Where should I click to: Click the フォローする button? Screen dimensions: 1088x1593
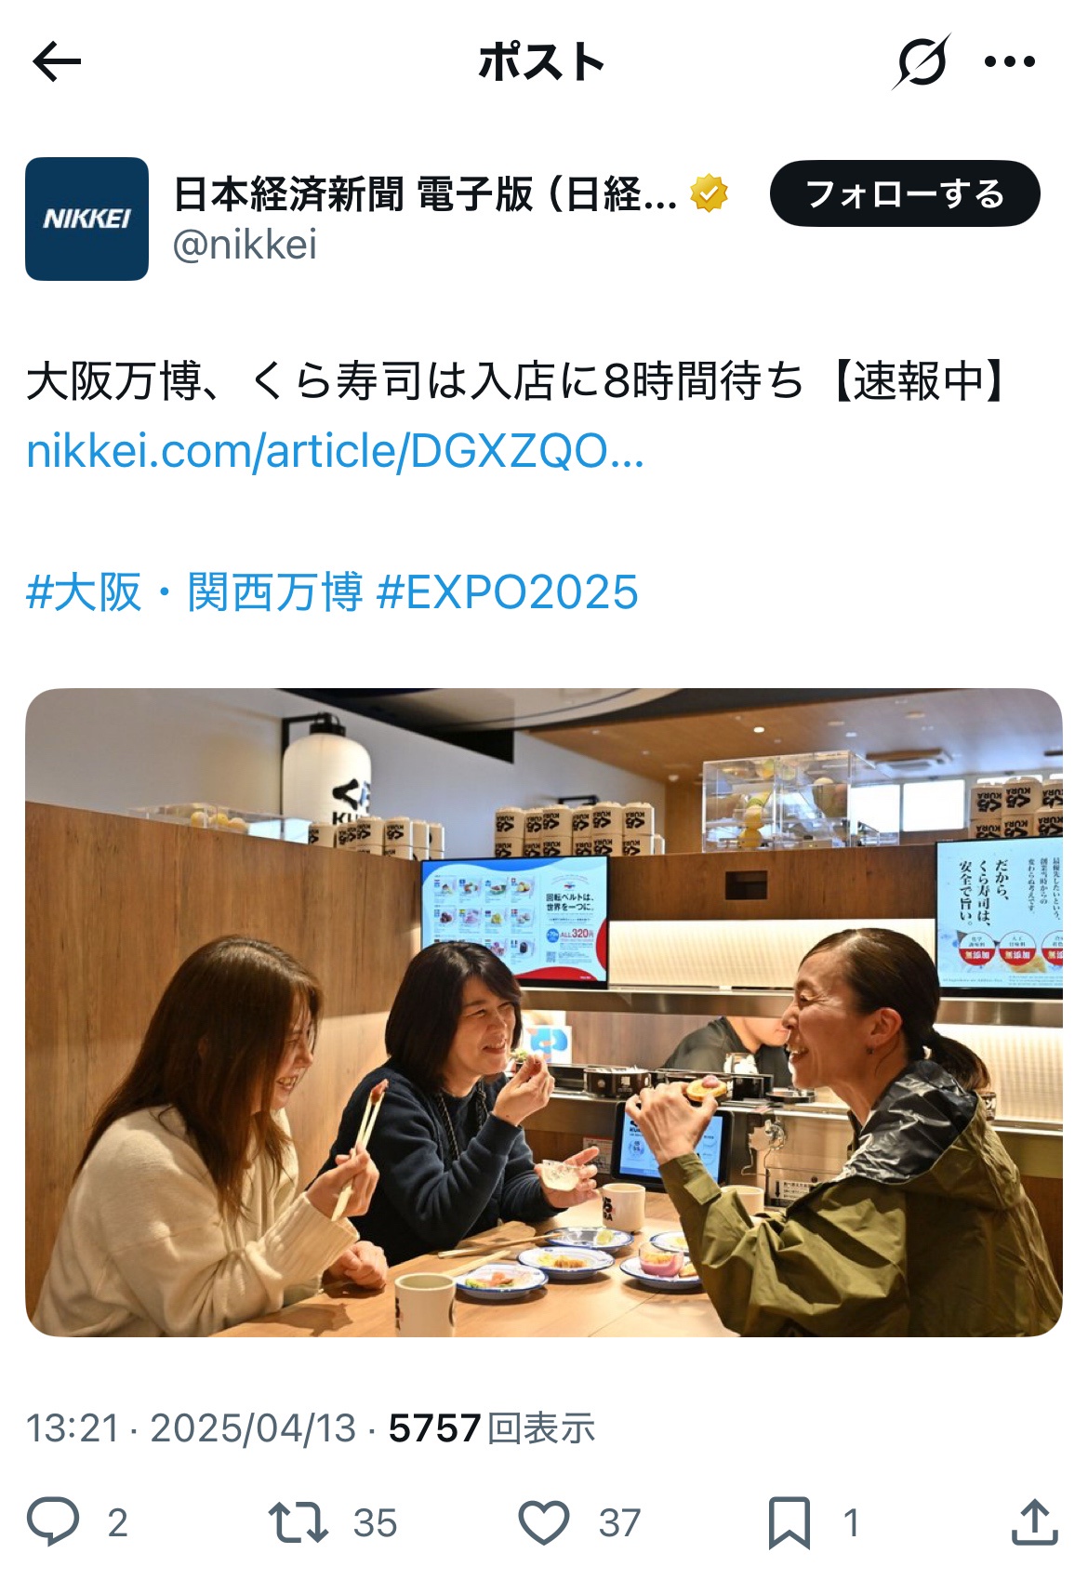coord(905,193)
